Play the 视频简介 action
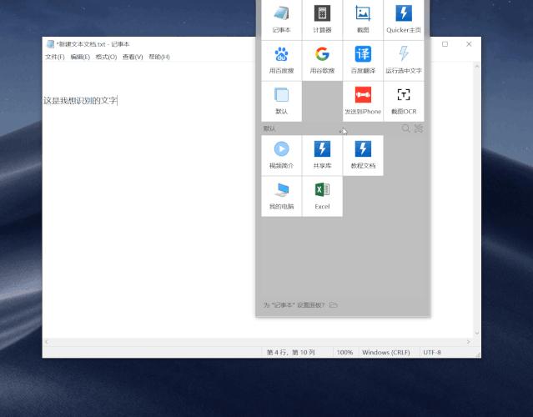This screenshot has width=533, height=417. tap(281, 156)
